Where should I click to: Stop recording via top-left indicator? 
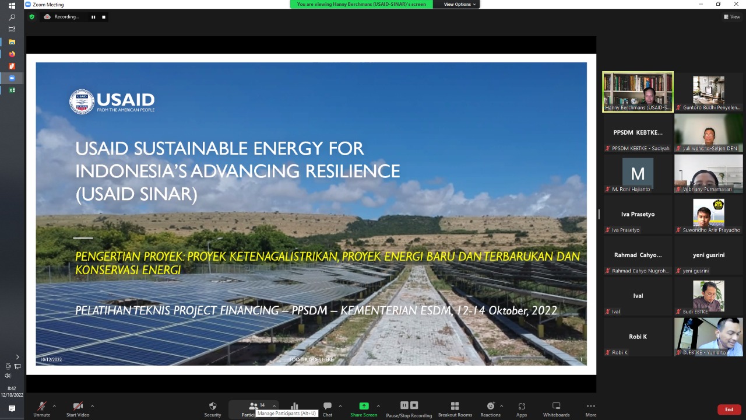tap(104, 17)
